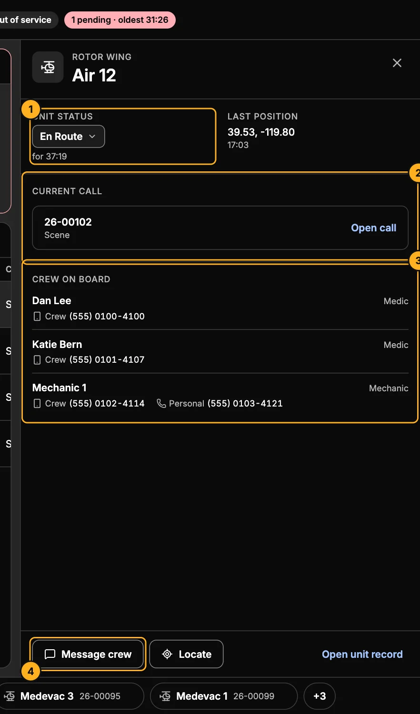The width and height of the screenshot is (420, 714).
Task: Click the Air 12 unit title
Action: coord(94,75)
